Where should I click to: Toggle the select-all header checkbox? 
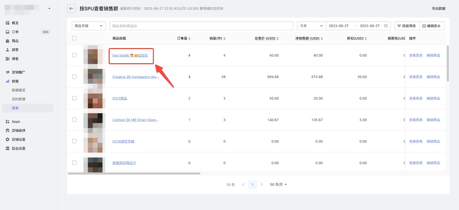(x=74, y=38)
